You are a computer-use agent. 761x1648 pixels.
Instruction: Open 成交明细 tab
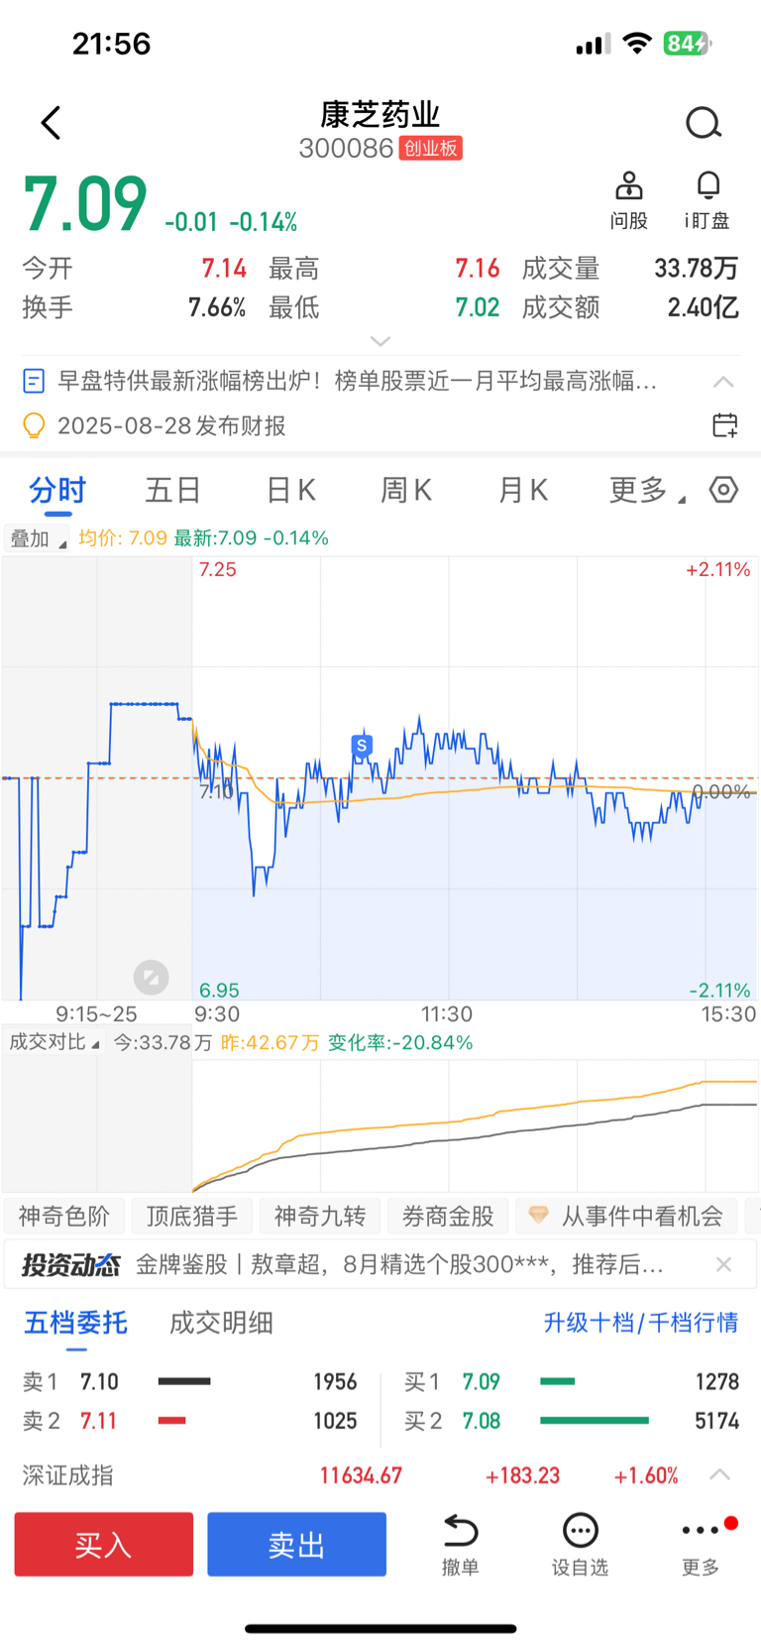click(221, 1323)
